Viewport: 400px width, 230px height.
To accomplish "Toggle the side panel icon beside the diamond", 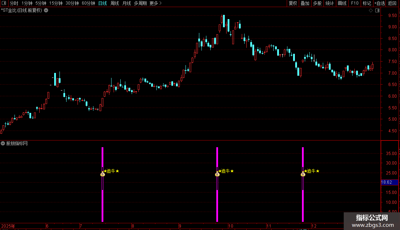I will pyautogui.click(x=377, y=10).
